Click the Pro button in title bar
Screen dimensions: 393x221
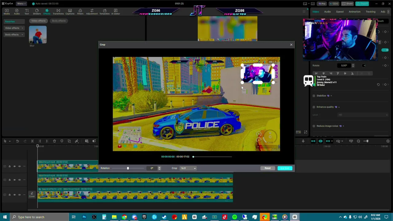pos(322,3)
